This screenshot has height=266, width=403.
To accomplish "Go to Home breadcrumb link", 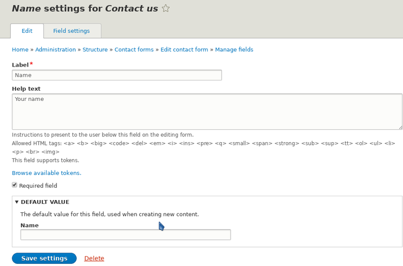I will pos(20,49).
